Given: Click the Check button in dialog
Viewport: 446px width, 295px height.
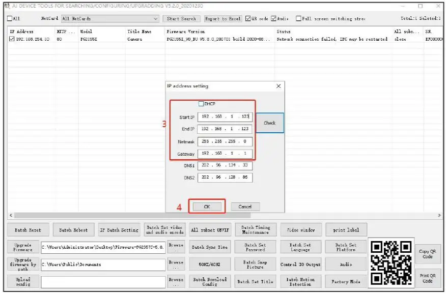Looking at the screenshot, I should (270, 123).
